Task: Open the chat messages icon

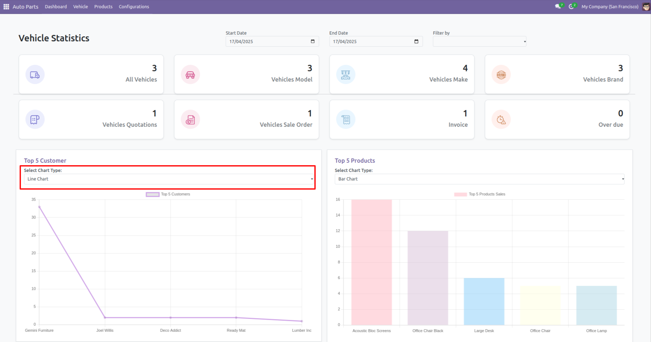Action: coord(558,7)
